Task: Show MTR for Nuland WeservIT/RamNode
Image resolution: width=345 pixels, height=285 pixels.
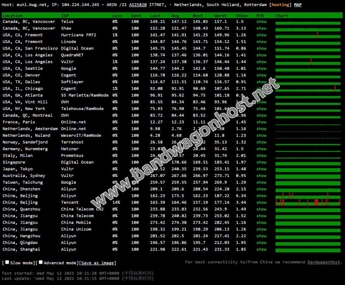Action: tap(261, 135)
